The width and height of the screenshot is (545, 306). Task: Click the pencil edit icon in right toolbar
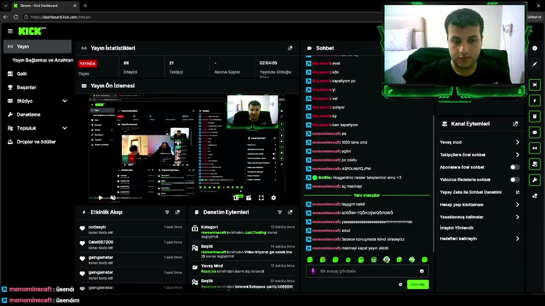pyautogui.click(x=535, y=64)
